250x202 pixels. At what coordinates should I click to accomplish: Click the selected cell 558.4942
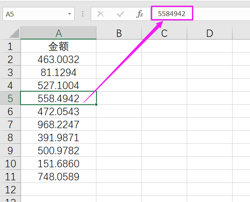coord(58,98)
